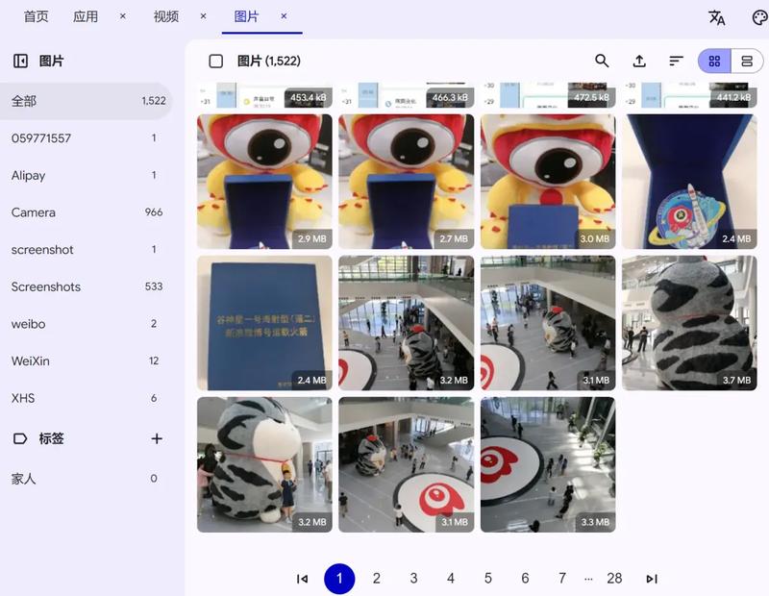769x596 pixels.
Task: Jump to the last page
Action: 652,579
